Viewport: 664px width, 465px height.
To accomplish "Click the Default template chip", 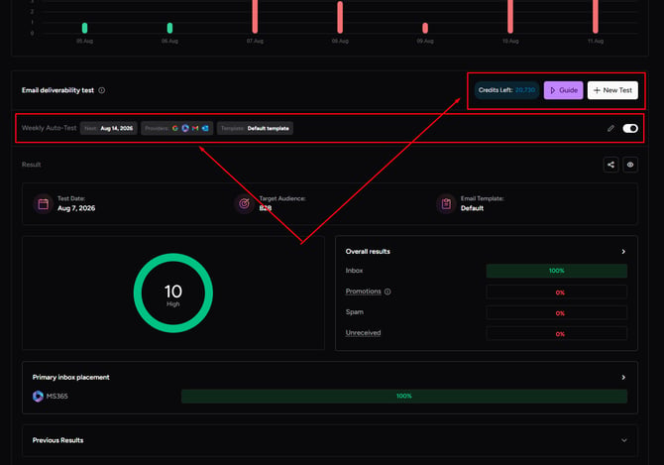I will tap(255, 128).
